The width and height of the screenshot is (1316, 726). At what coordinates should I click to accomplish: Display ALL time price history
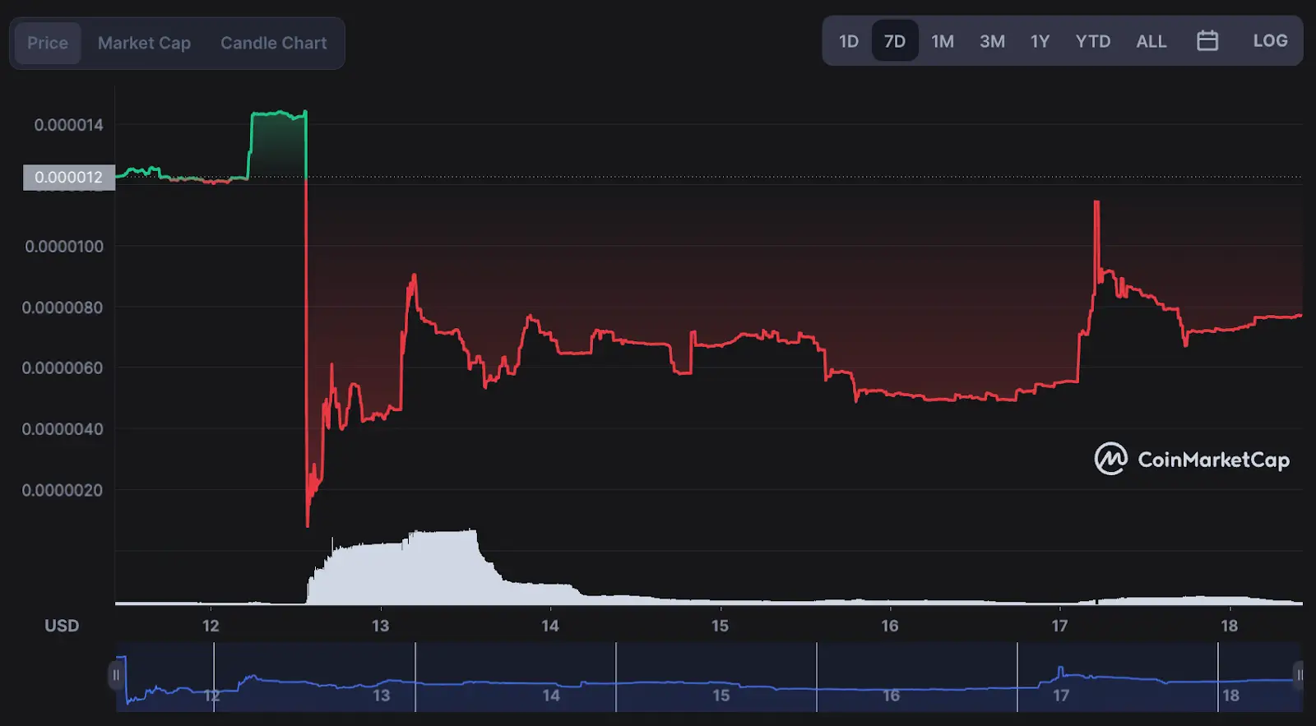(1151, 41)
